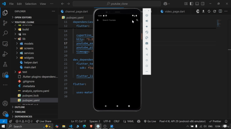Toggle the secondary side bar layout

[203, 4]
